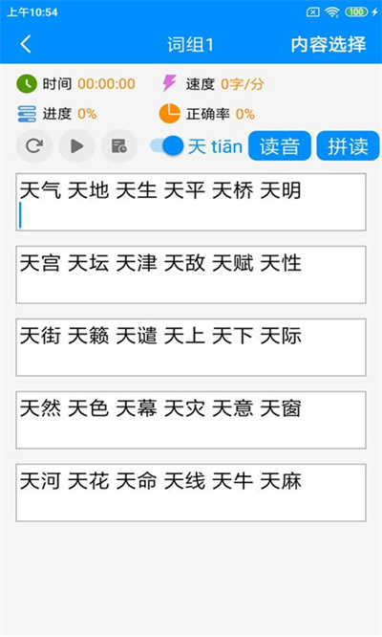This screenshot has width=382, height=637.
Task: Tap the 天 tiān pinyin label
Action: pyautogui.click(x=215, y=146)
